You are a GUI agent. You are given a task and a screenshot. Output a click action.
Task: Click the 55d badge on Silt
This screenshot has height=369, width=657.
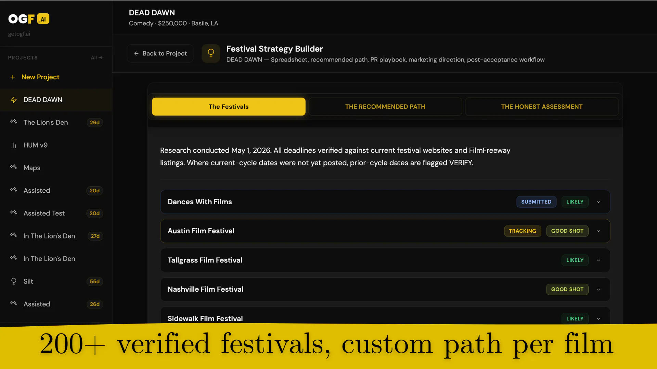pos(95,282)
